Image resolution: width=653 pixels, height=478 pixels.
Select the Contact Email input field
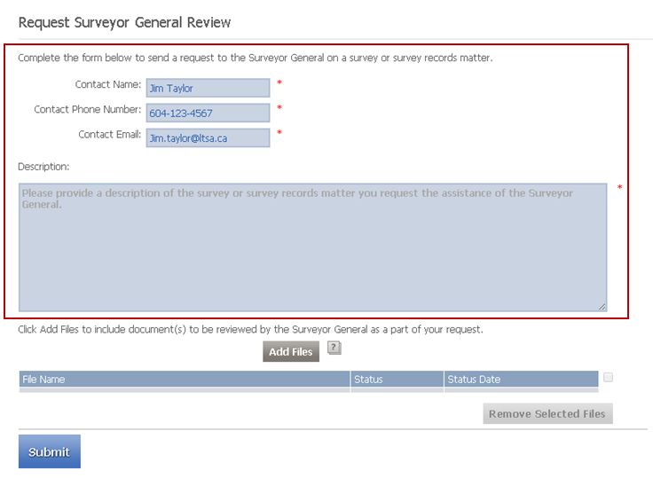tap(208, 137)
